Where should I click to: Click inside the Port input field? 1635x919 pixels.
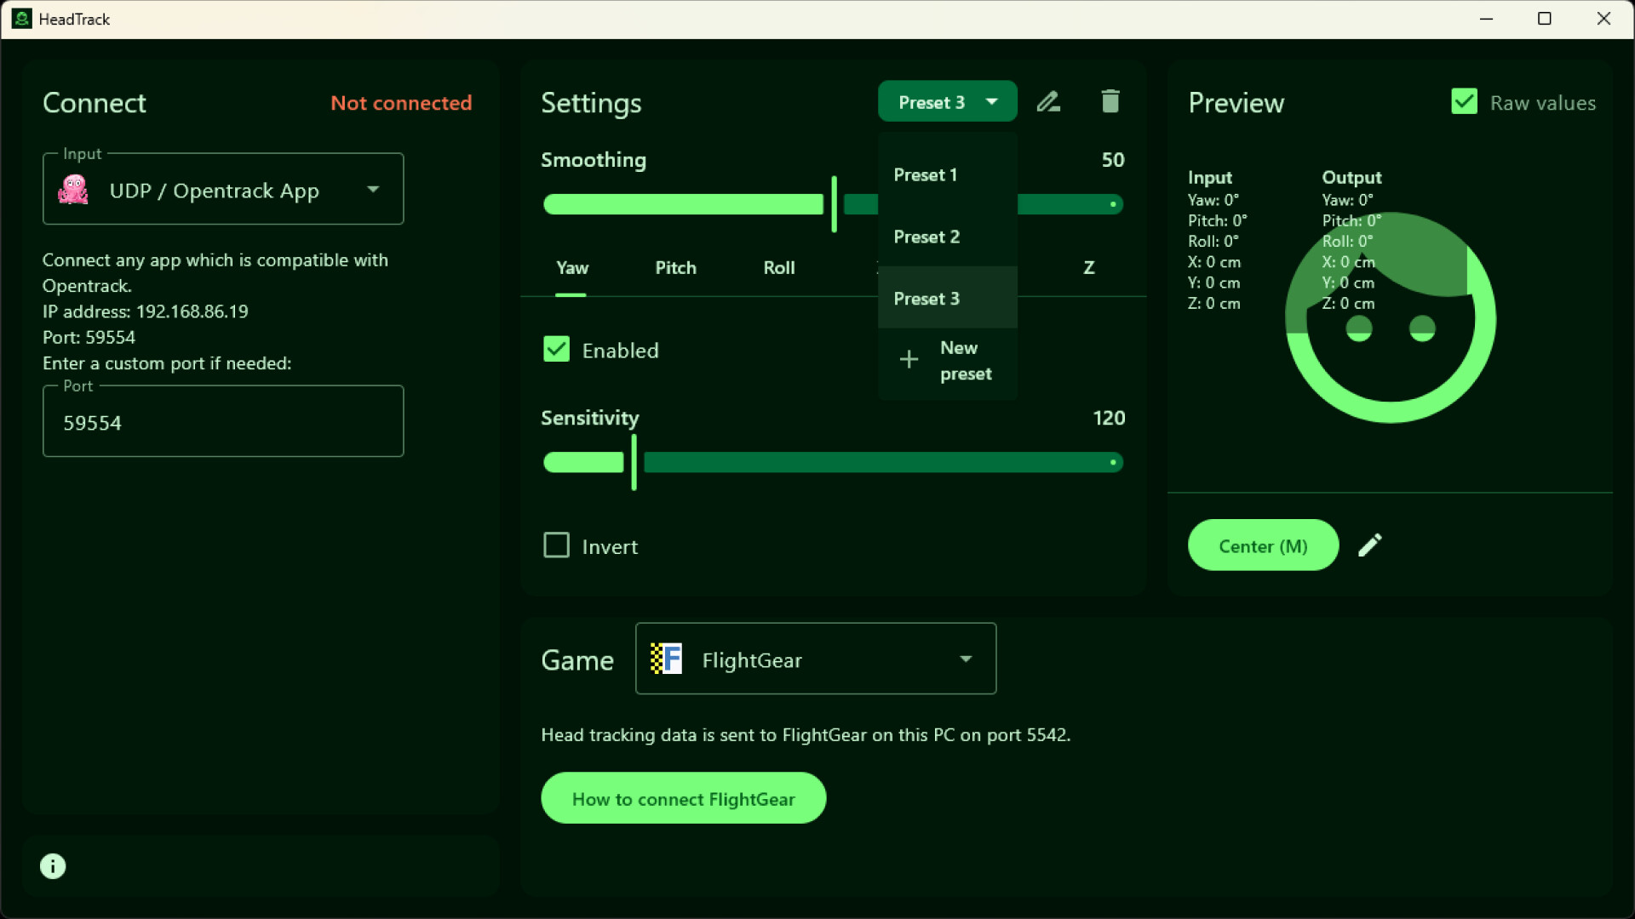[x=222, y=422]
